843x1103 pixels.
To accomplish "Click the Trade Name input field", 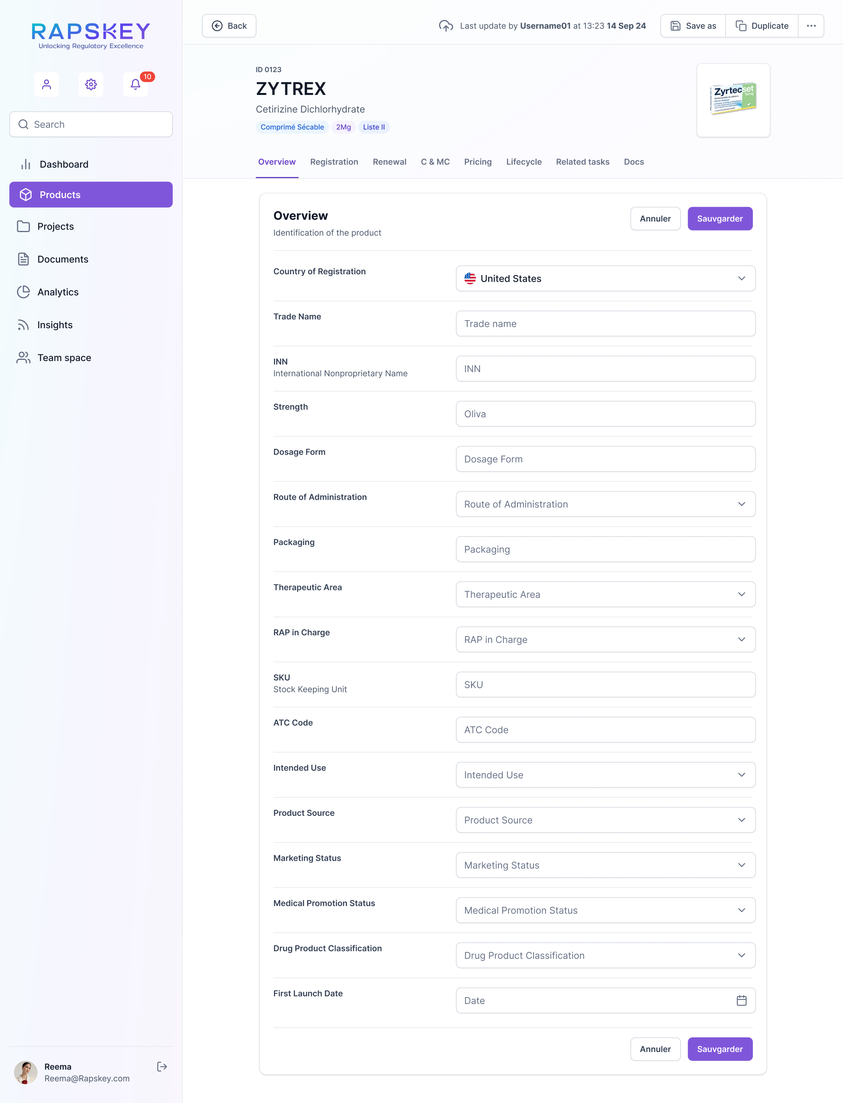I will (x=605, y=324).
